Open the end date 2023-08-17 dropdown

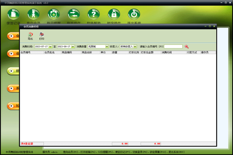73,47
